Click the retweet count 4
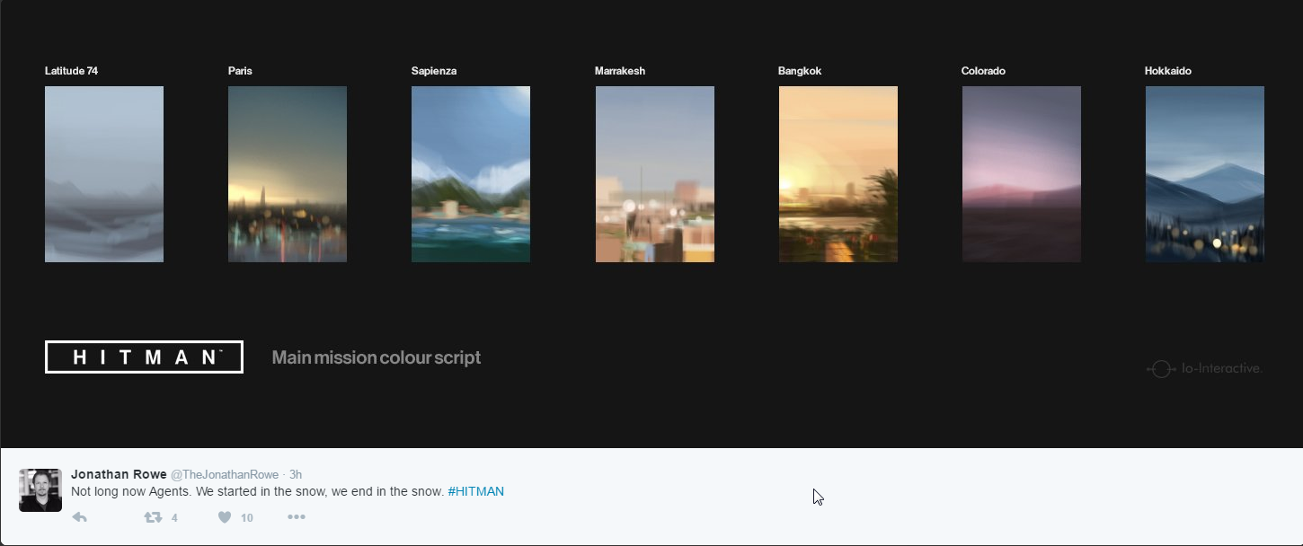 (x=174, y=517)
